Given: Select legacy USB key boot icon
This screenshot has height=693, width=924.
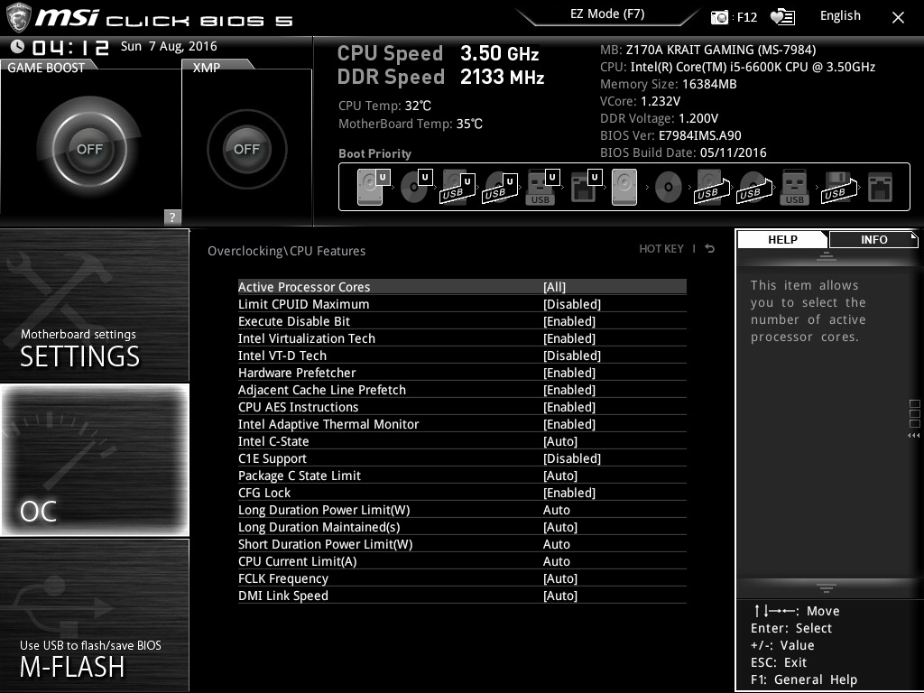Looking at the screenshot, I should (x=794, y=187).
